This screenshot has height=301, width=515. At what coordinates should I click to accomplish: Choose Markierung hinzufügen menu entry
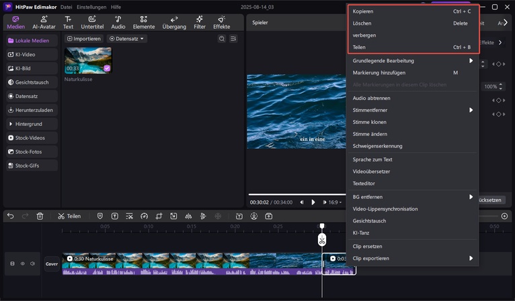point(412,72)
